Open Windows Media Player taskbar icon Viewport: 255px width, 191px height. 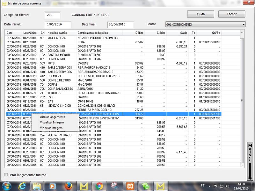pyautogui.click(x=53, y=185)
